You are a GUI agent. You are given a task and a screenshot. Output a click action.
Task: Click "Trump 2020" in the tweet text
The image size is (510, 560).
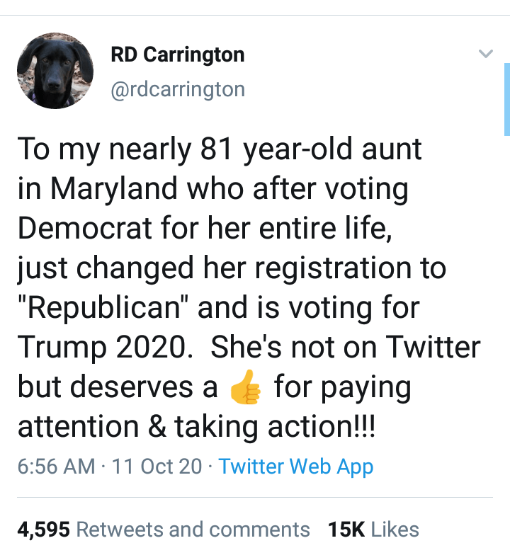coord(104,348)
